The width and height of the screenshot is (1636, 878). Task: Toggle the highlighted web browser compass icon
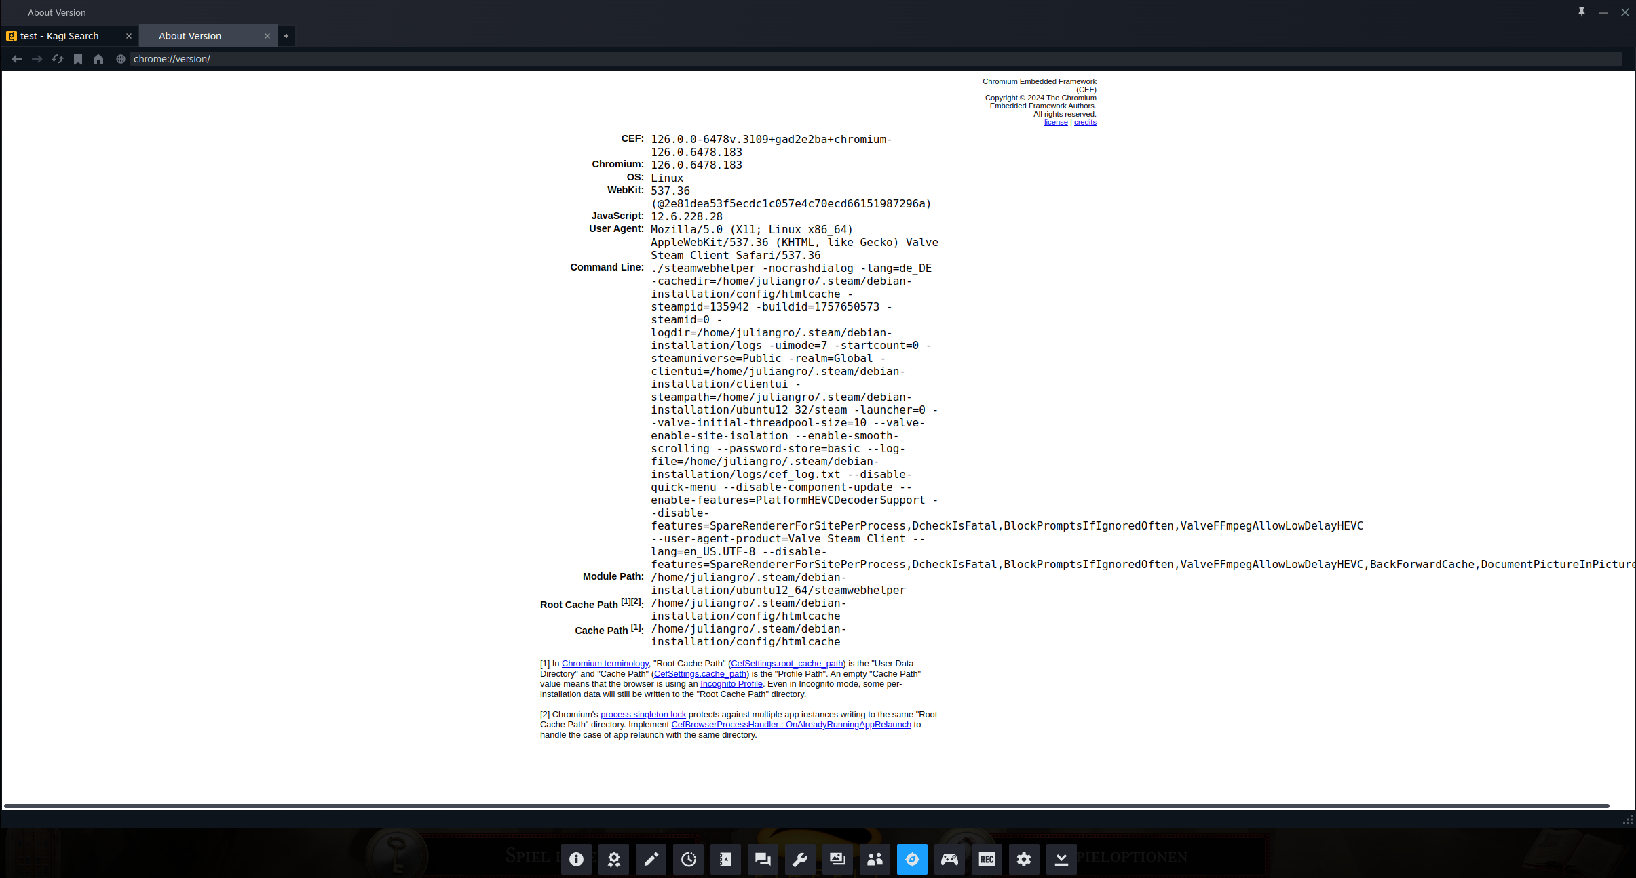point(912,859)
